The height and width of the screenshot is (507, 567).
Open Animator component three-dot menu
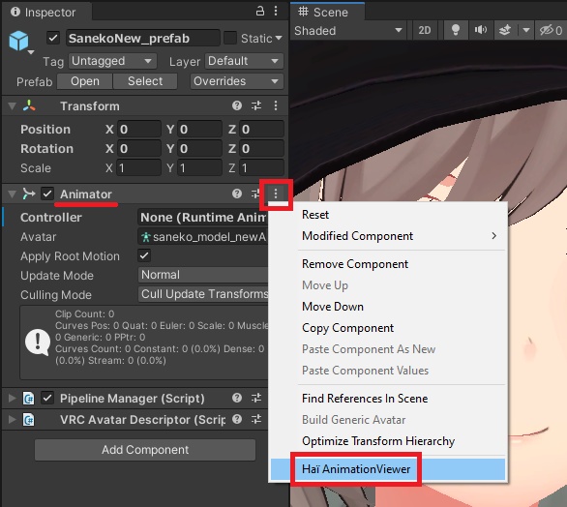[276, 194]
